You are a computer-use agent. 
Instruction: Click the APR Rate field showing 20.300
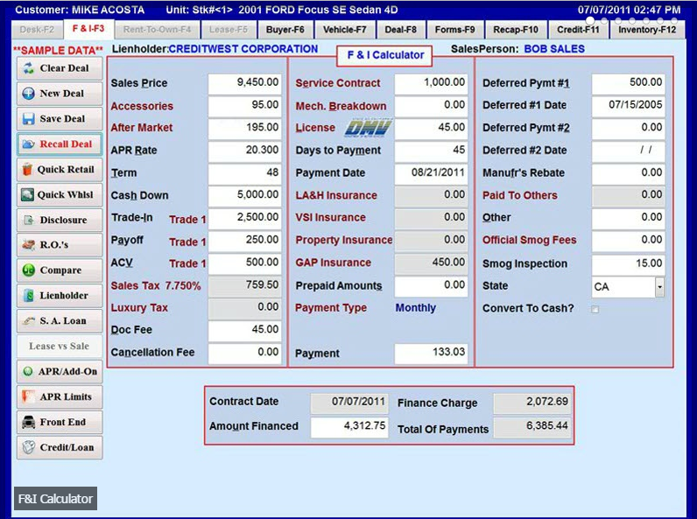point(245,151)
